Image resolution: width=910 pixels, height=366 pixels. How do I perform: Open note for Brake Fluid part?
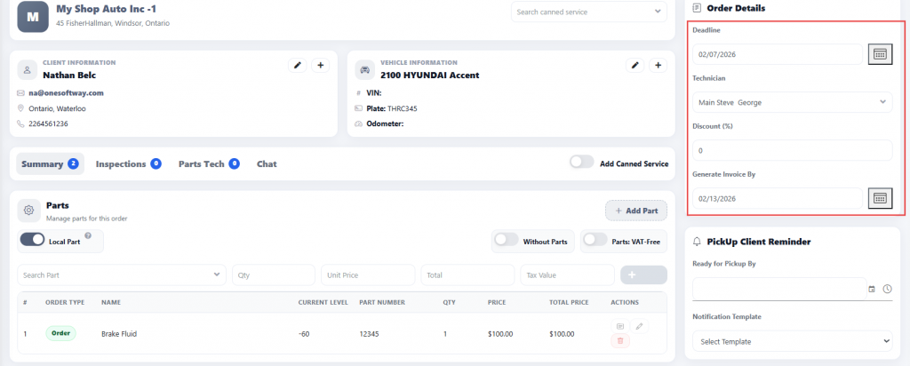click(x=621, y=326)
